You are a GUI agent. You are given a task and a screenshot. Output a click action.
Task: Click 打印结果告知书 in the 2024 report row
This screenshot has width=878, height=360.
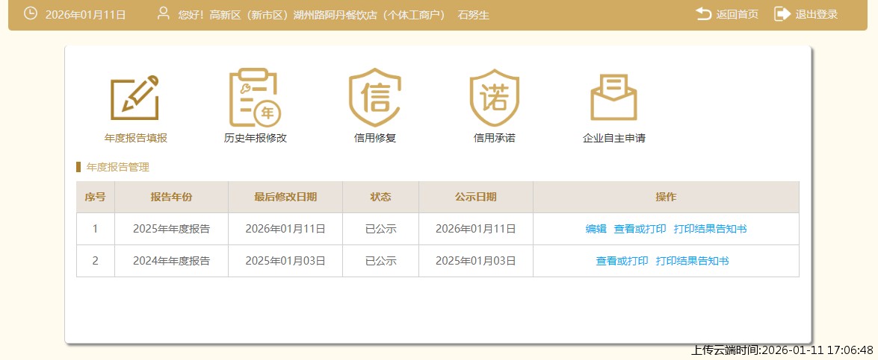pyautogui.click(x=692, y=261)
